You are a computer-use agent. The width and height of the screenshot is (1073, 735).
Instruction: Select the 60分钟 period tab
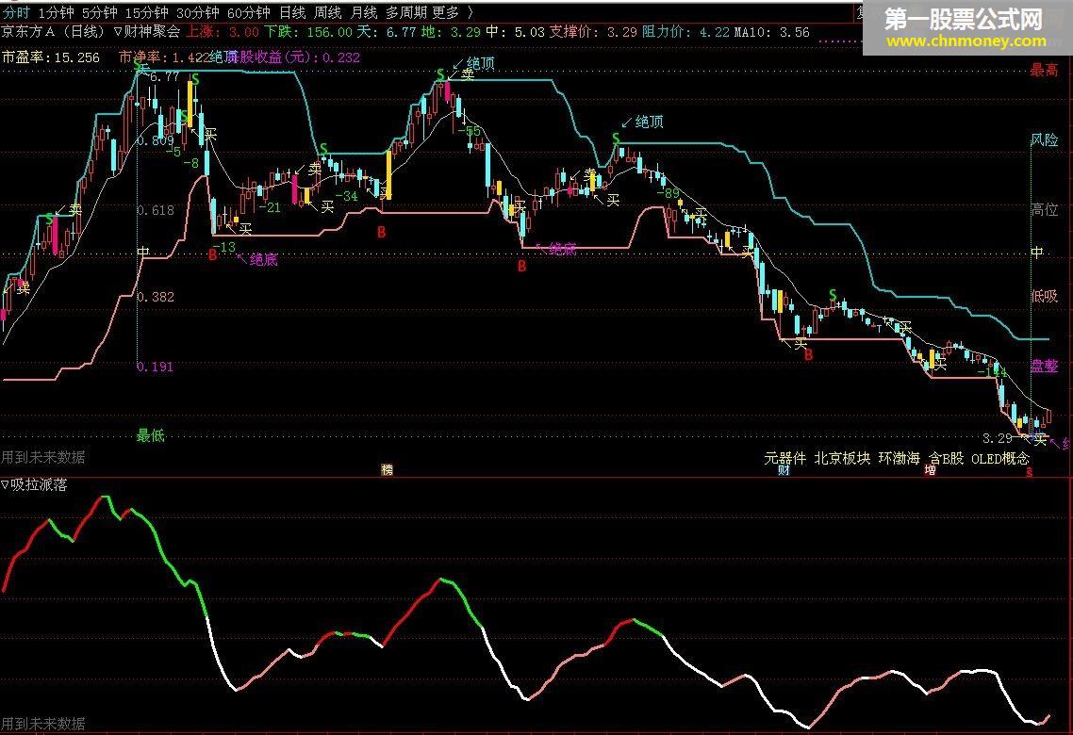pyautogui.click(x=248, y=12)
